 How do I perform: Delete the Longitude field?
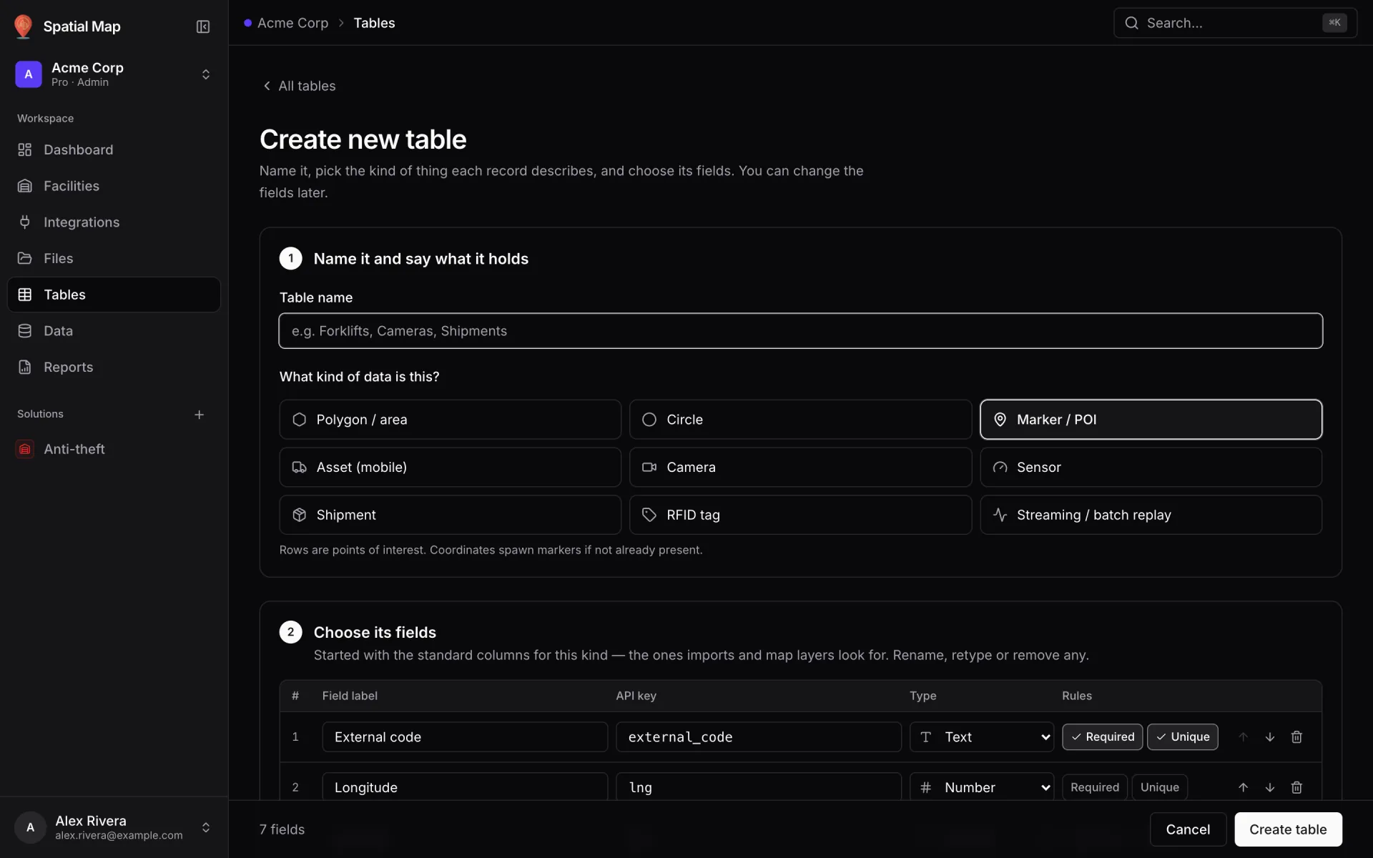click(x=1296, y=787)
